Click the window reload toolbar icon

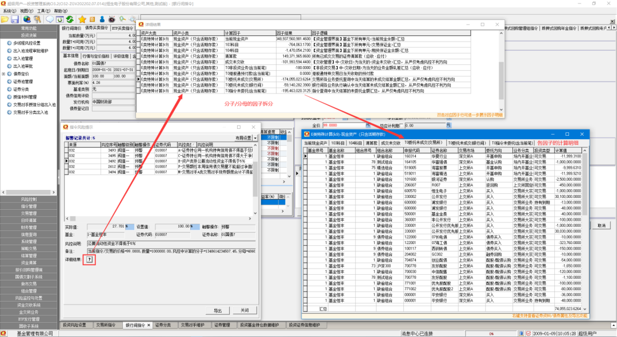60,19
